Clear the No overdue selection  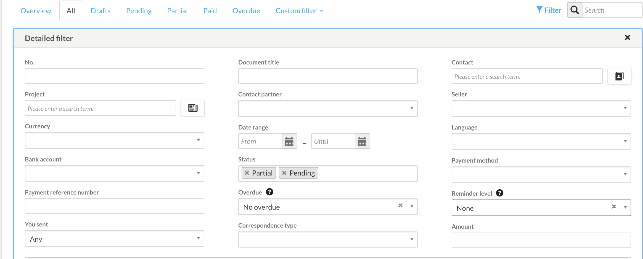(400, 206)
